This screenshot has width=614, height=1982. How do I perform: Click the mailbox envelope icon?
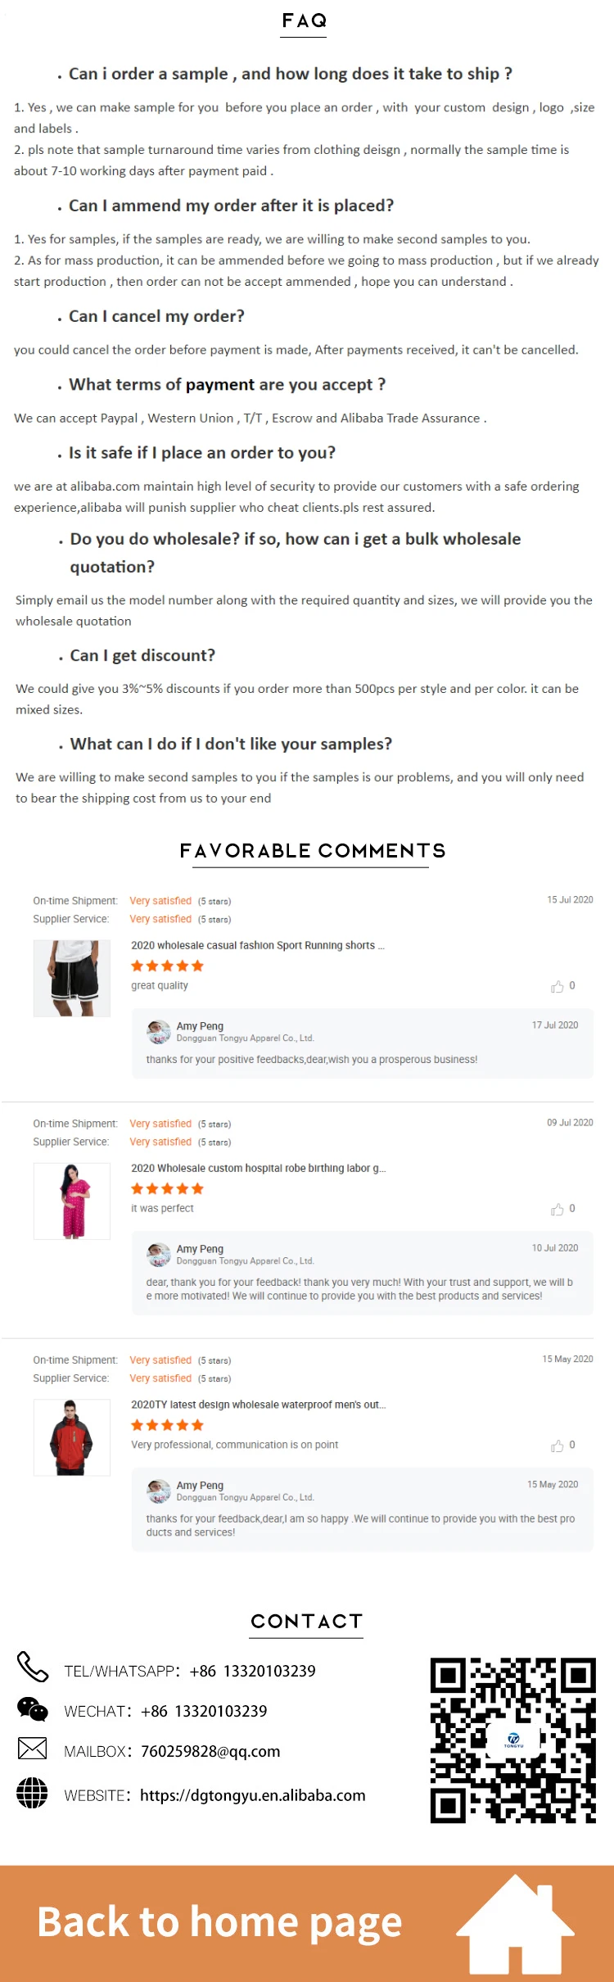(x=33, y=1749)
